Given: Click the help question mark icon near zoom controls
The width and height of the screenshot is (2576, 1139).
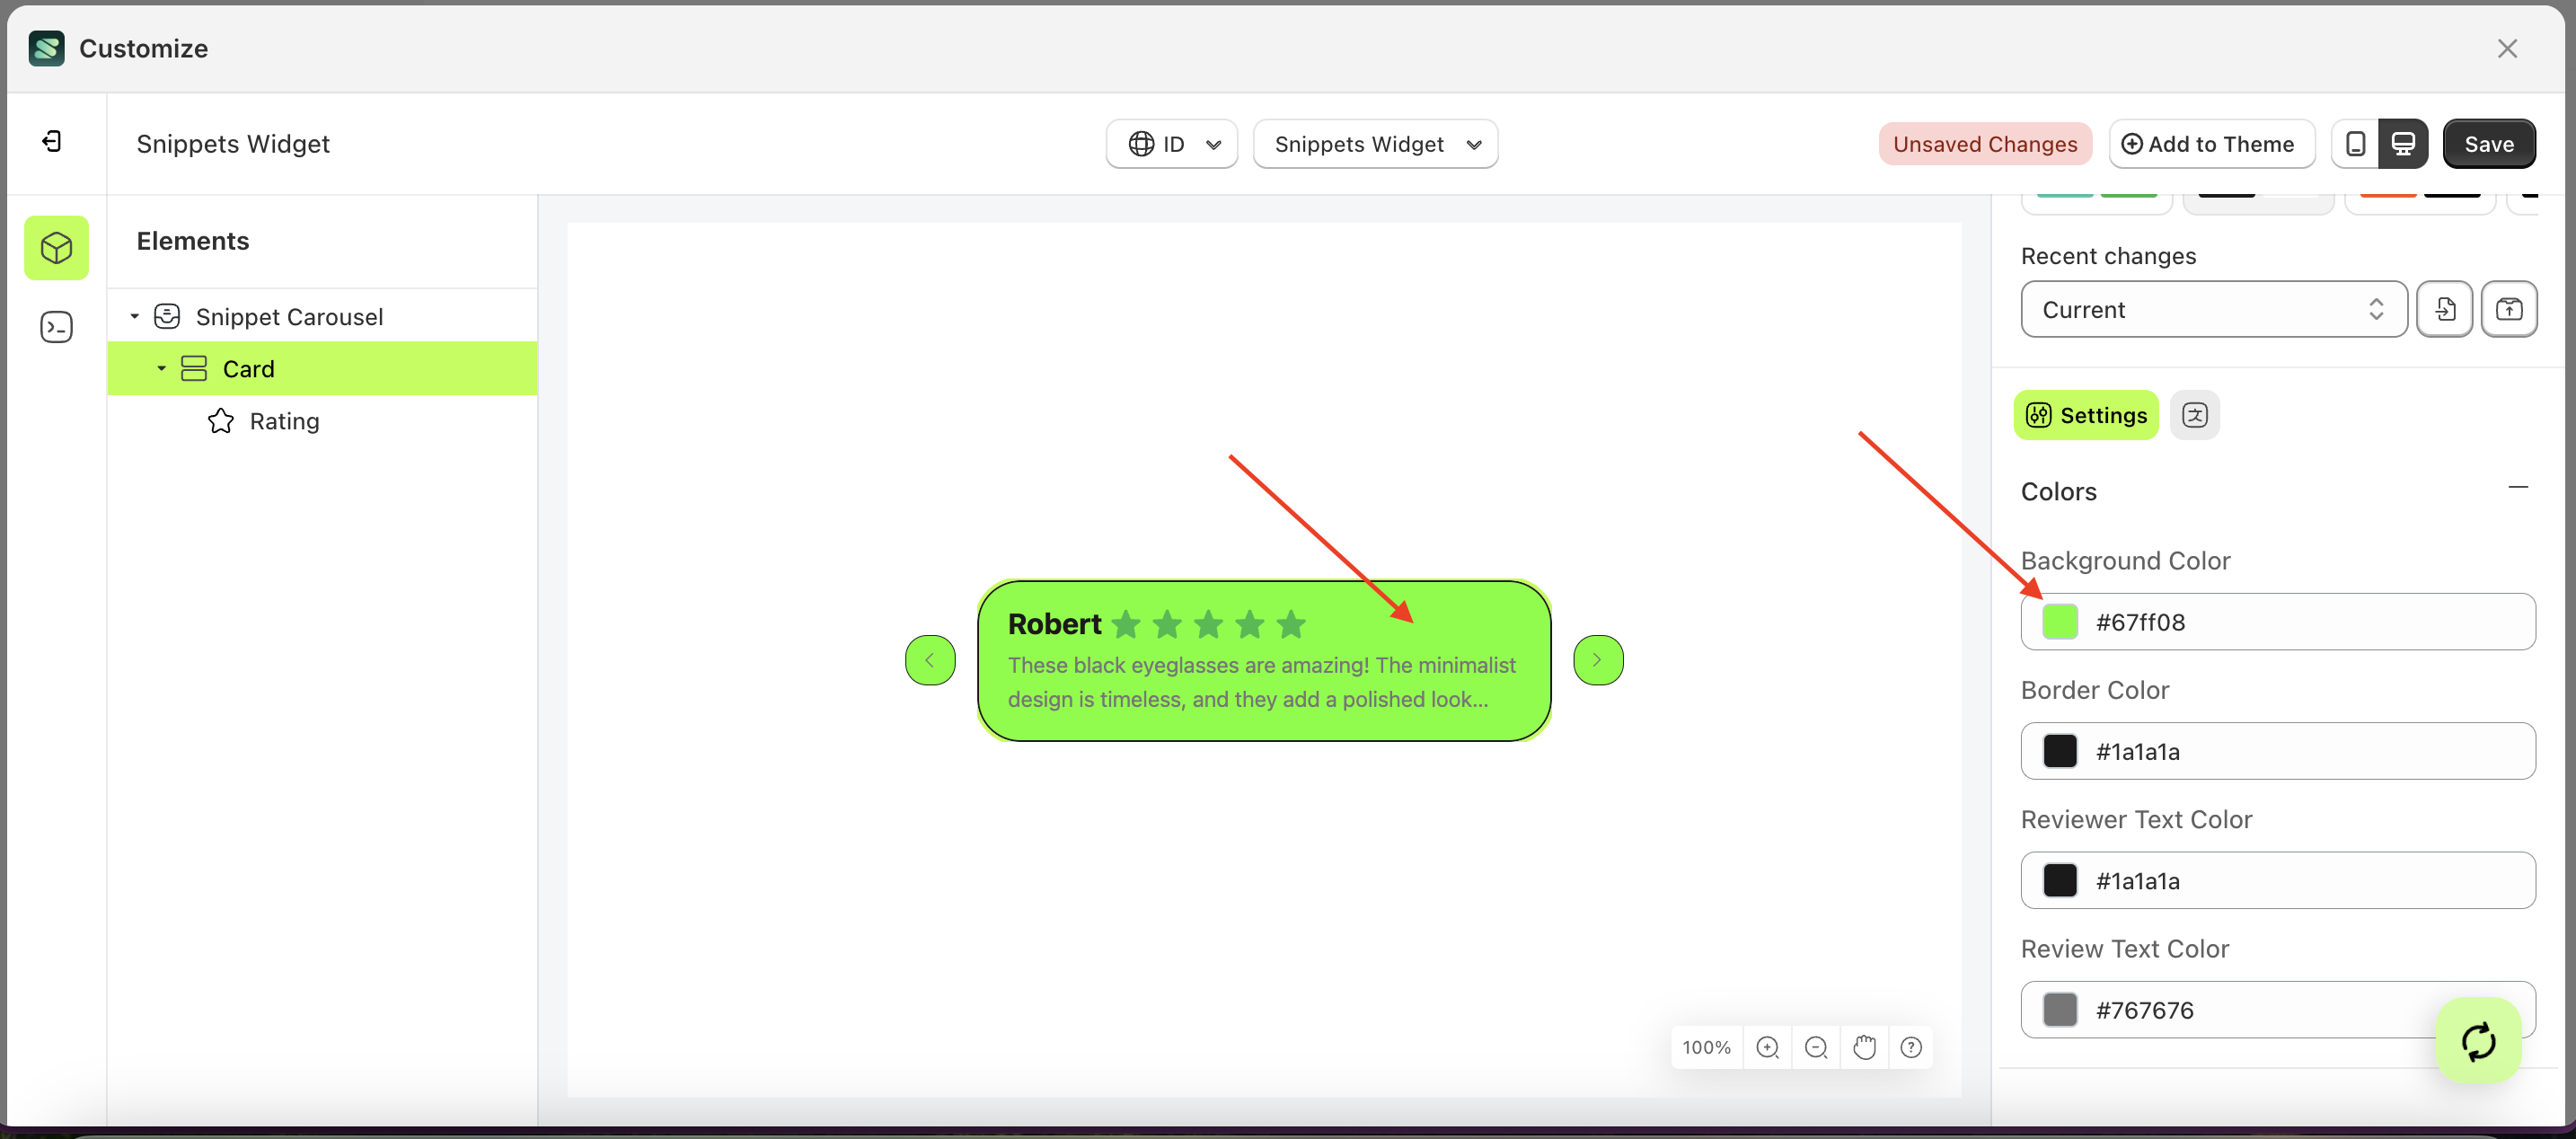Looking at the screenshot, I should pos(1912,1047).
